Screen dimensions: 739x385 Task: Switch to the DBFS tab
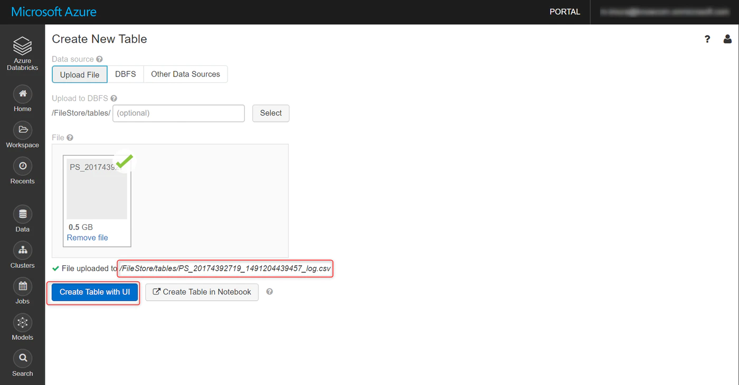[x=126, y=74]
